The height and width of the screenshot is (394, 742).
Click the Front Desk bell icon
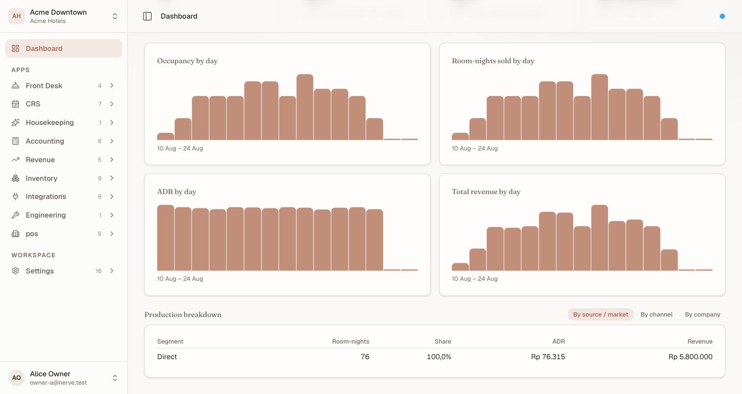click(16, 86)
